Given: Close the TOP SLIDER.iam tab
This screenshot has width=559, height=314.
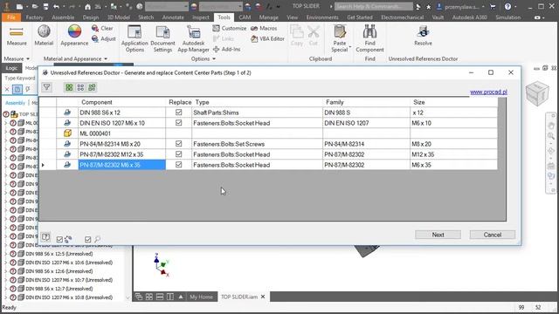Looking at the screenshot, I should click(x=263, y=297).
